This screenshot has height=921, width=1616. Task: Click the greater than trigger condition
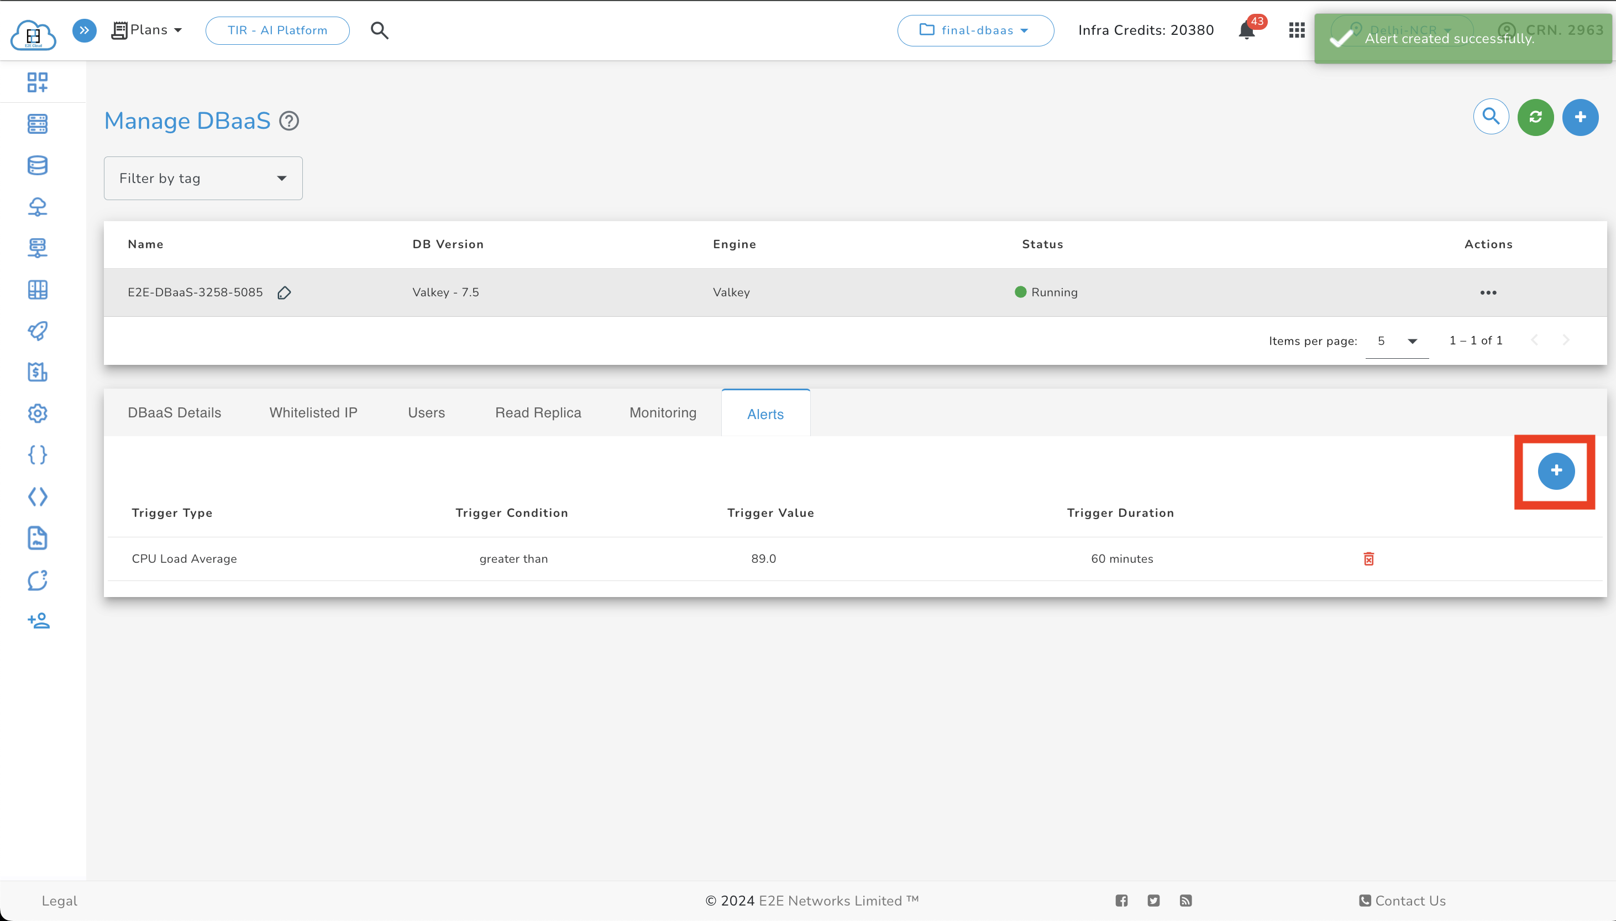[513, 558]
